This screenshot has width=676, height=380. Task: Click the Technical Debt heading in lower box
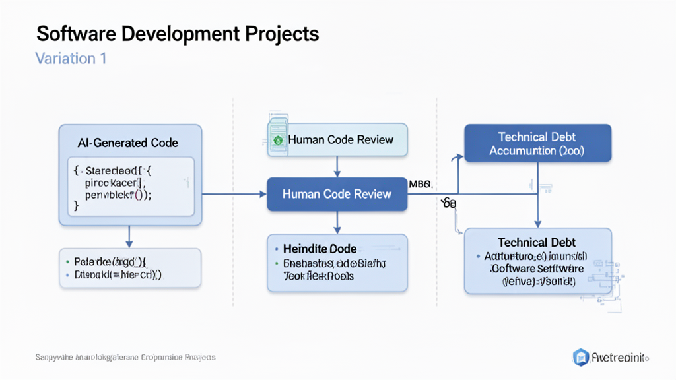coord(537,242)
